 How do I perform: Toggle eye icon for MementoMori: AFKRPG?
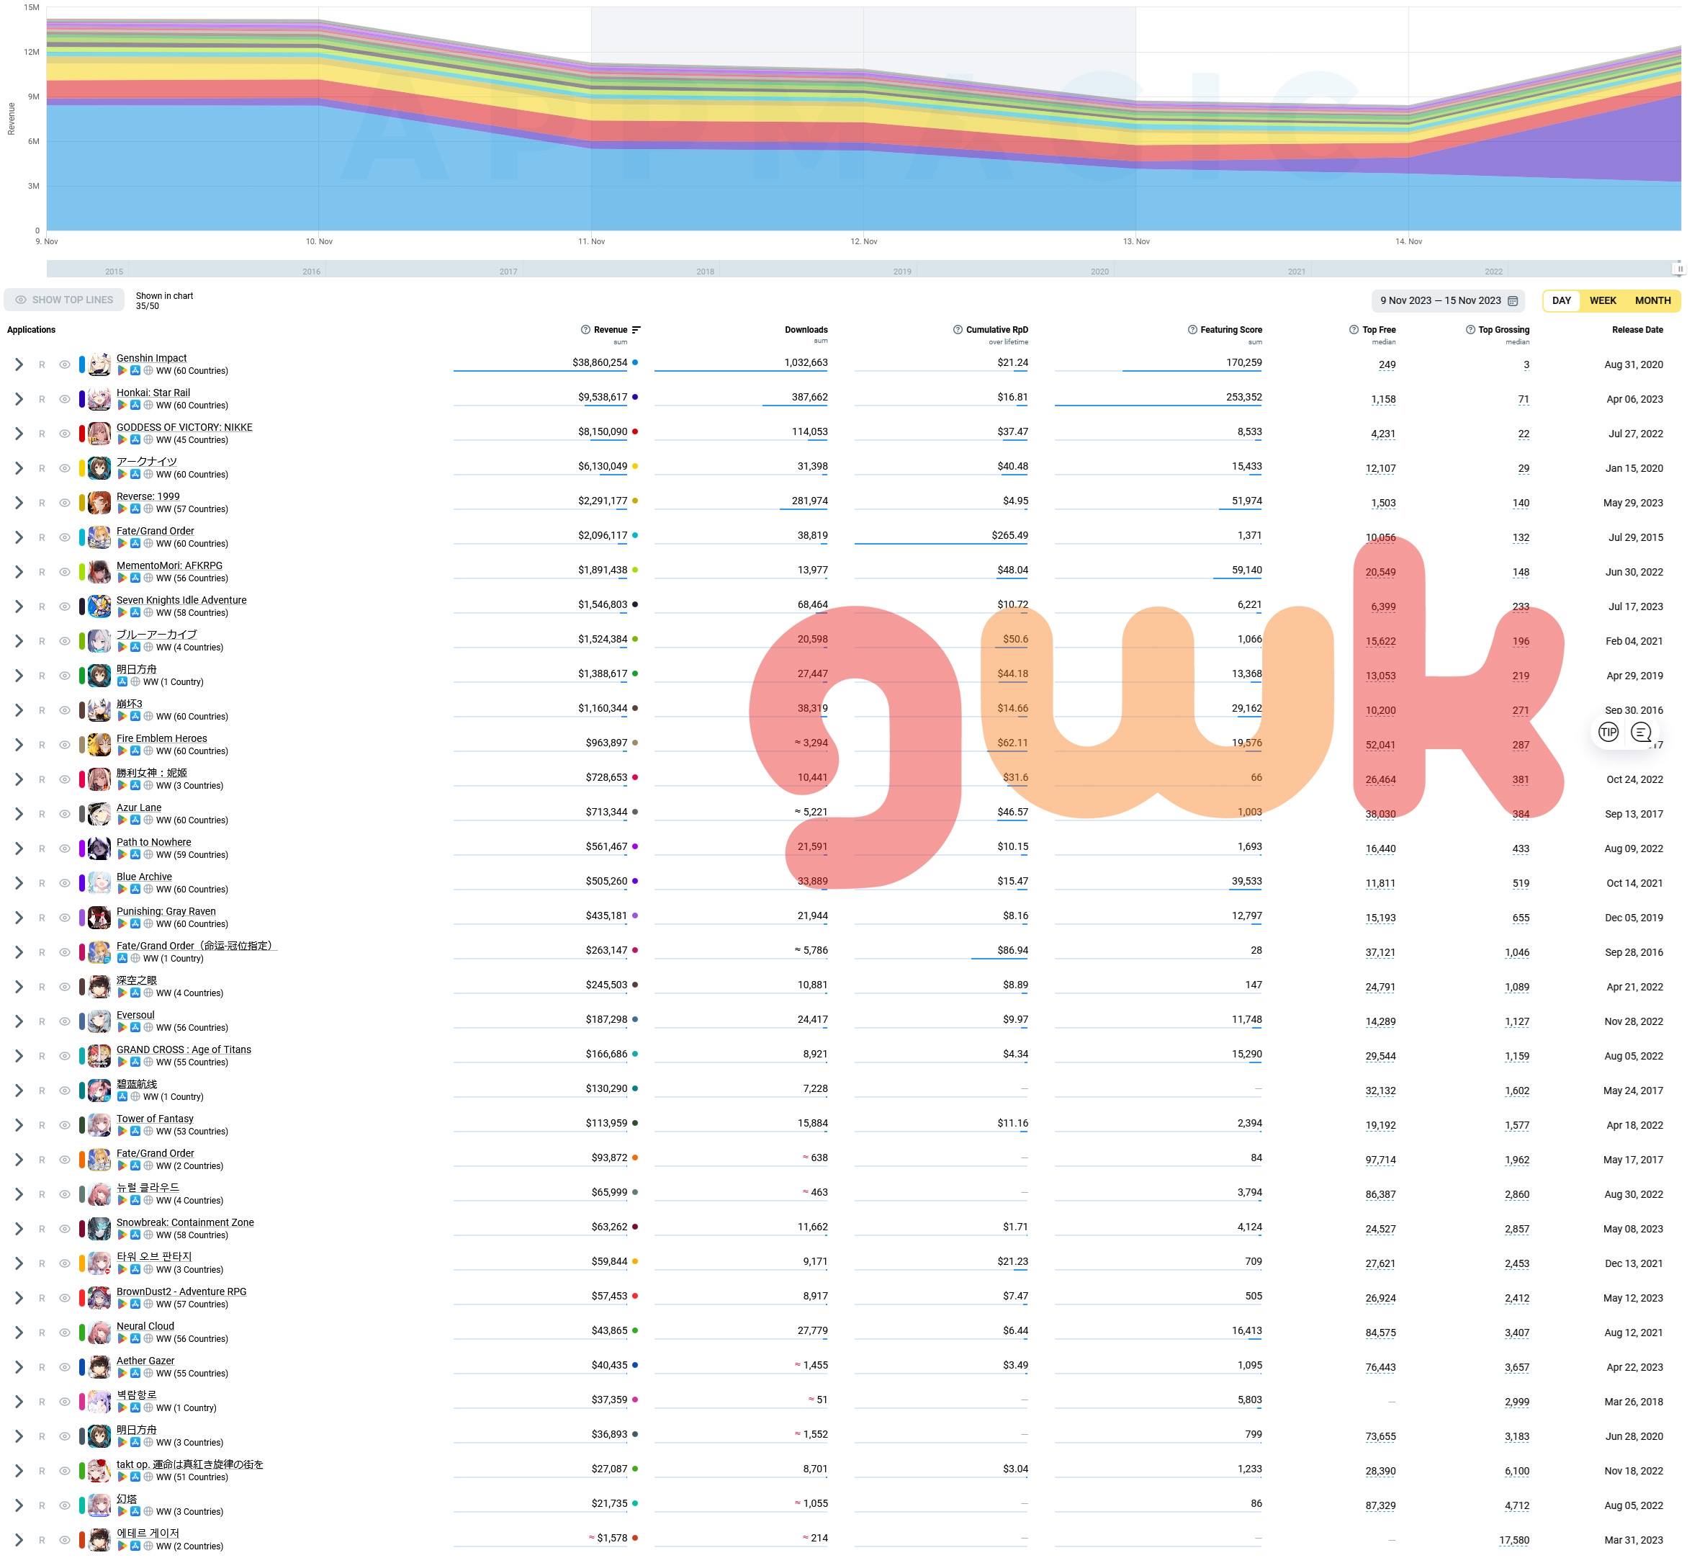[x=65, y=572]
